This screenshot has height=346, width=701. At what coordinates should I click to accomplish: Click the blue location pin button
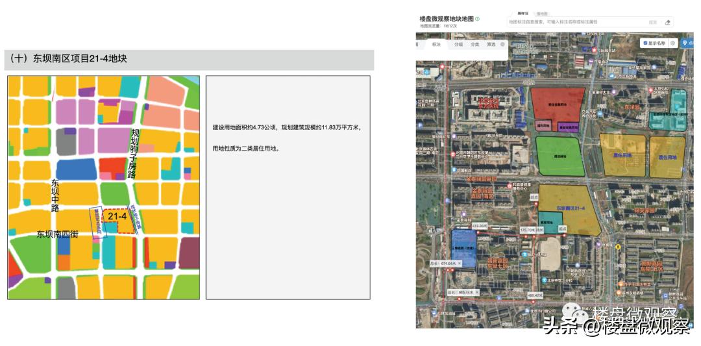coord(686,43)
